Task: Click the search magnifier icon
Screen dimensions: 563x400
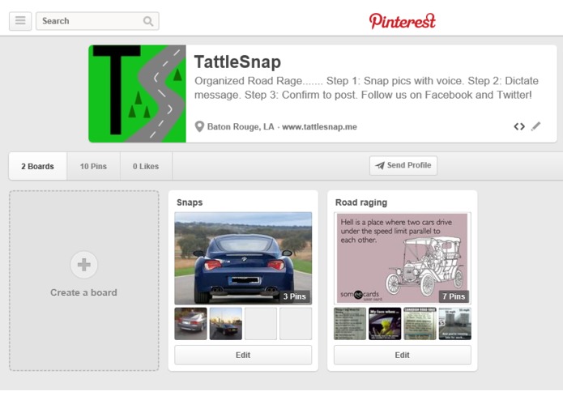Action: point(148,21)
